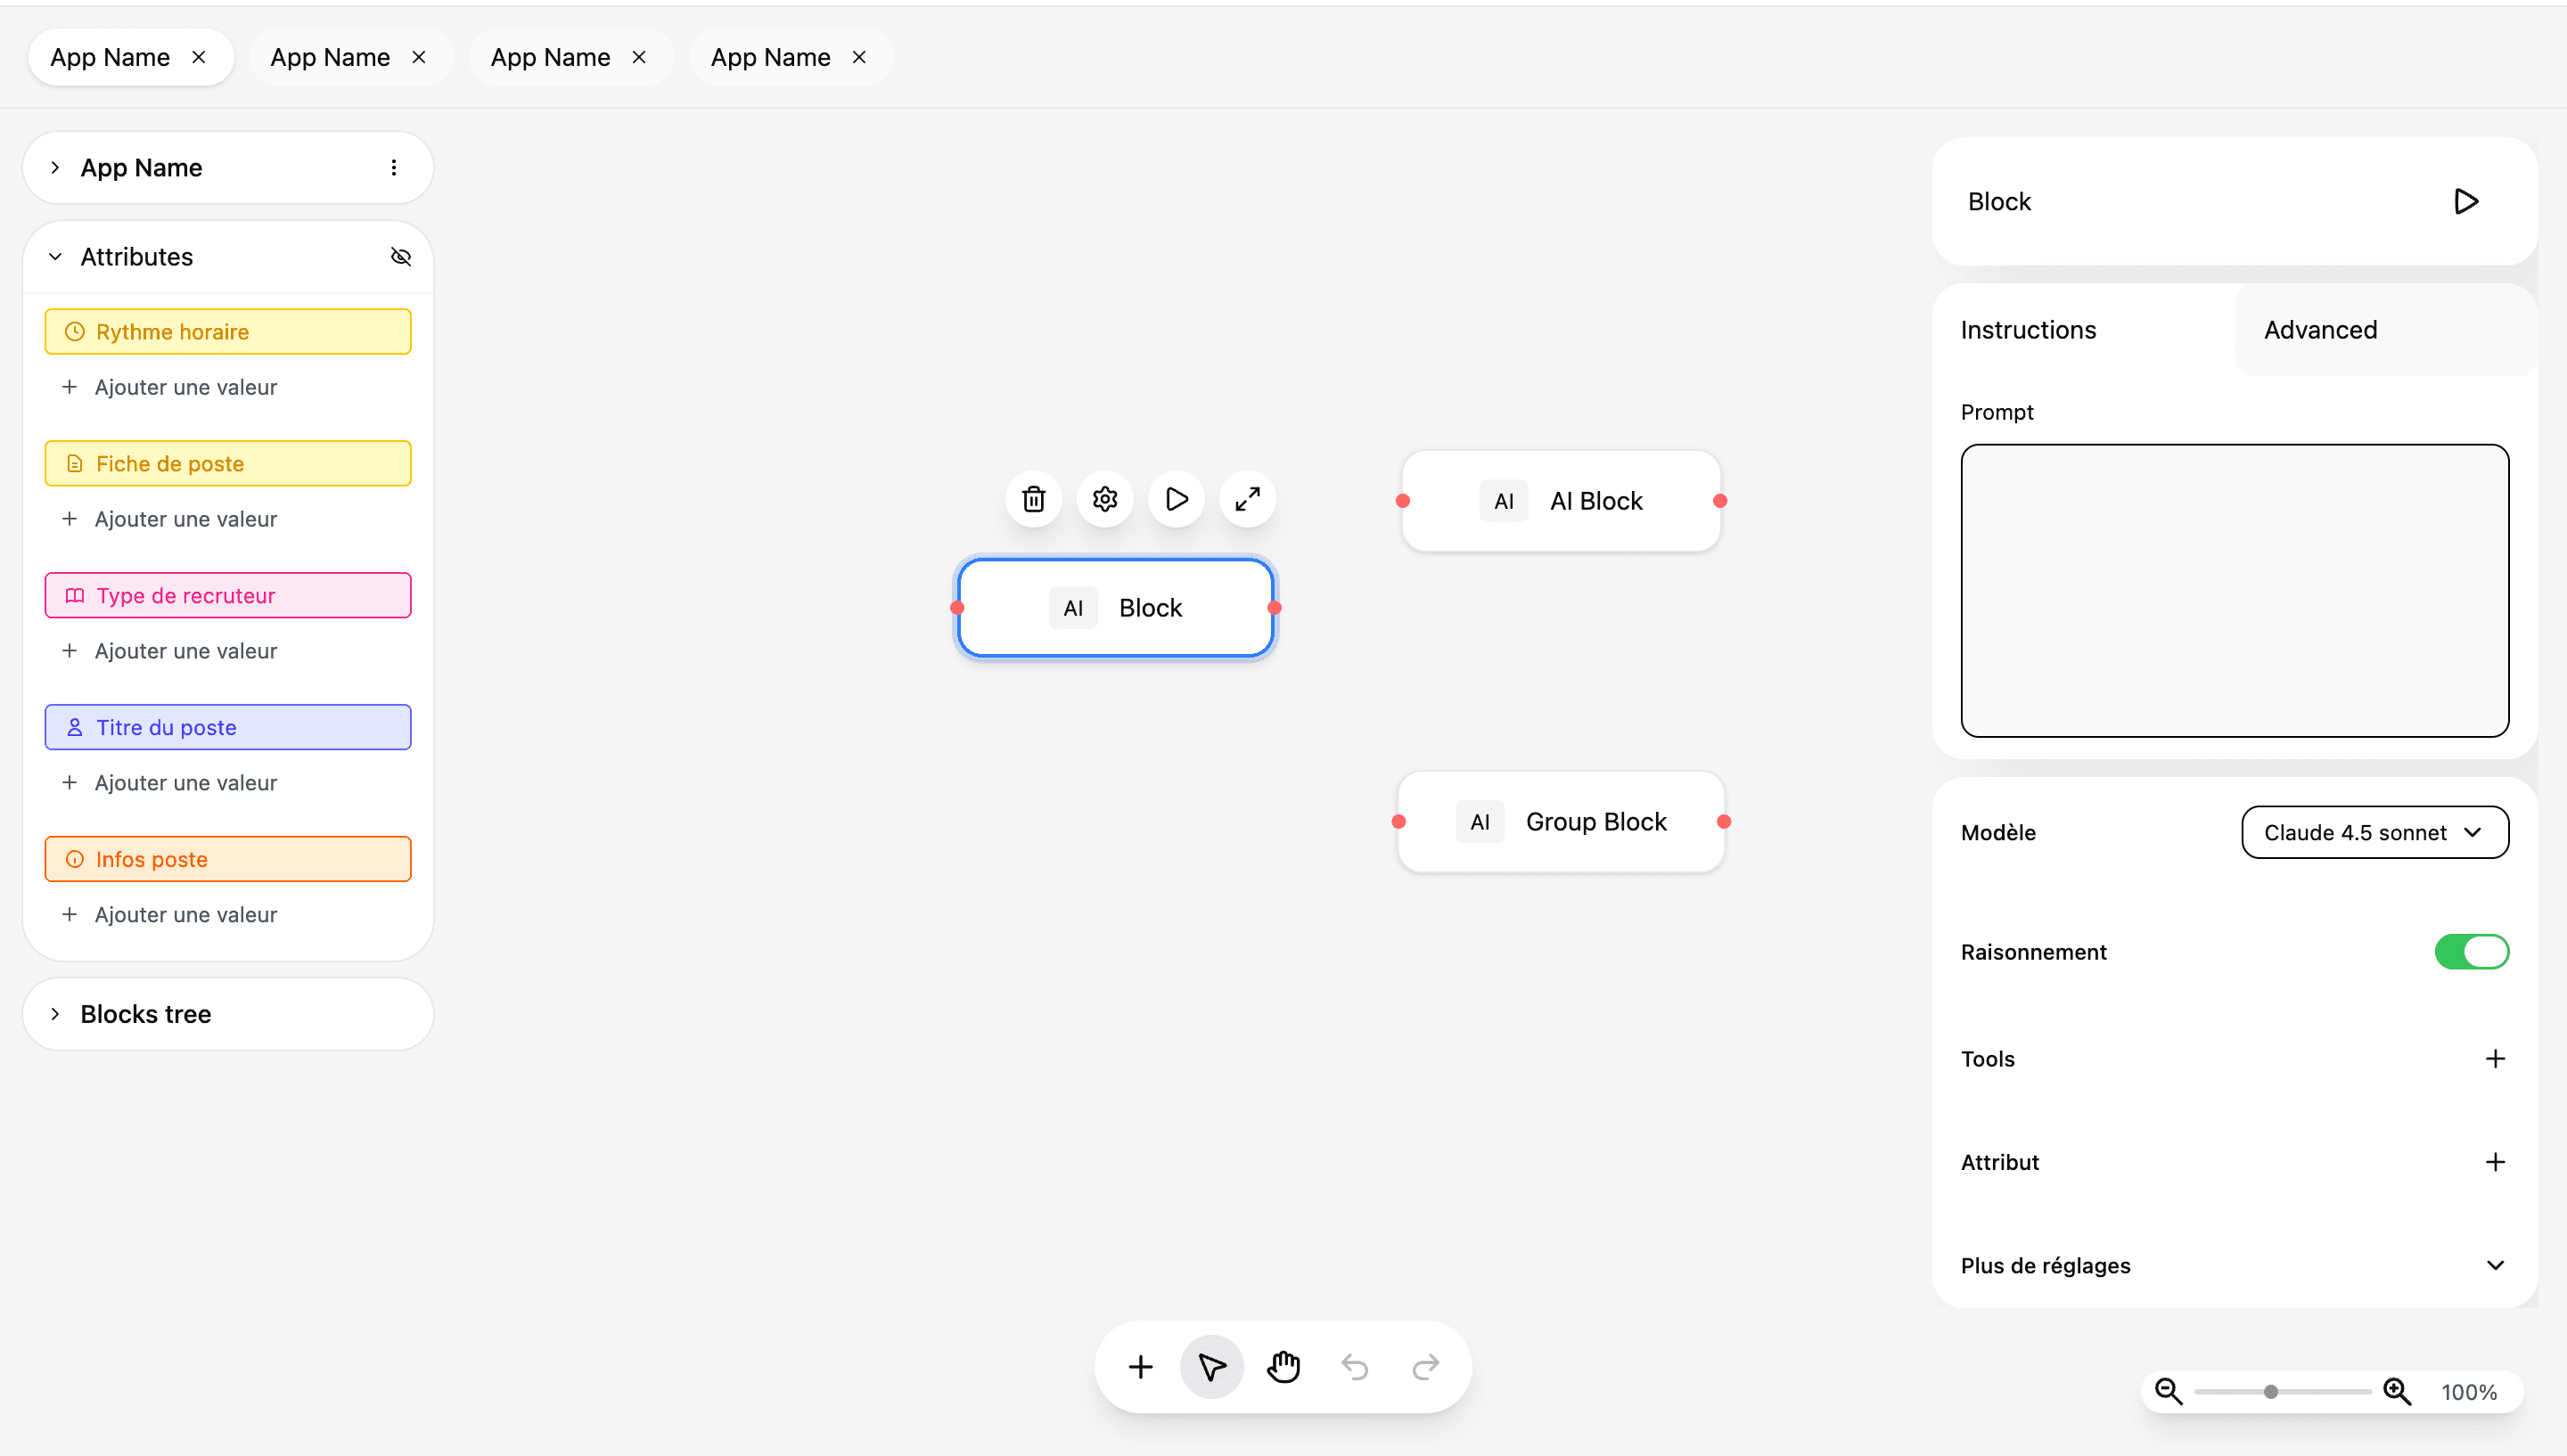Select the Infos poste attribute tag

228,859
